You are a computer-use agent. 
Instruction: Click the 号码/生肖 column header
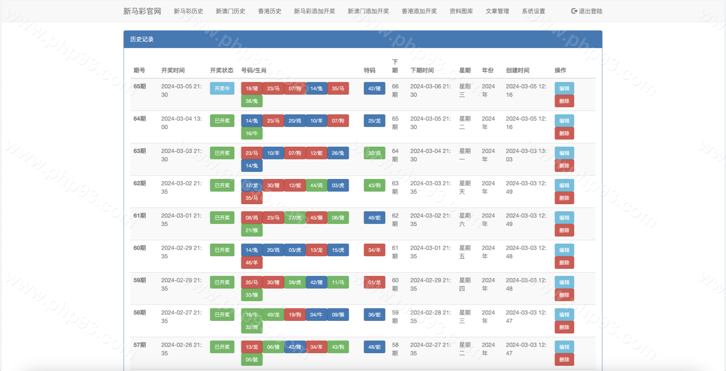[x=254, y=70]
